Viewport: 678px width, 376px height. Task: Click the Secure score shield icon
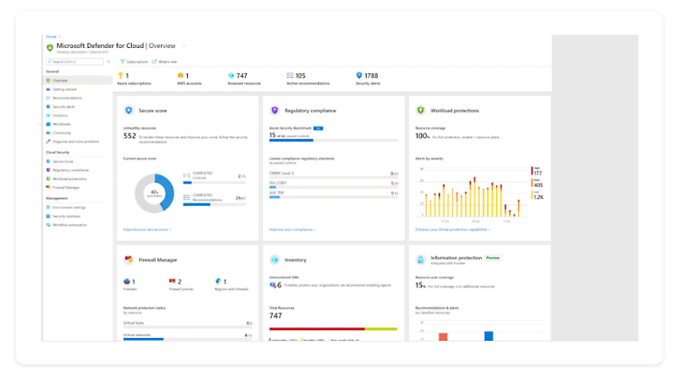(130, 110)
